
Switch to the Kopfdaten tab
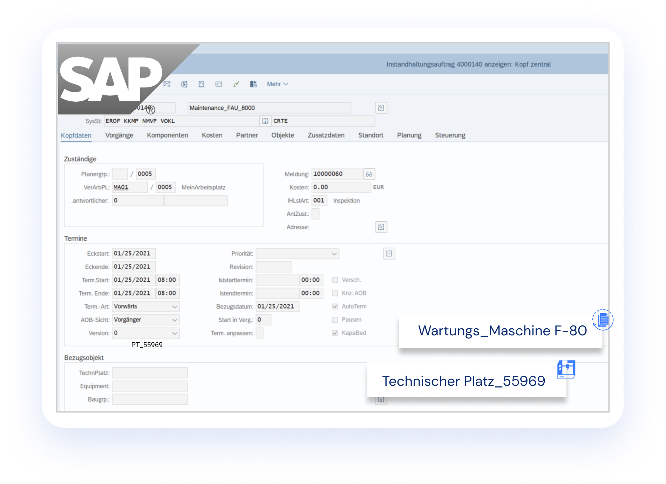coord(76,135)
